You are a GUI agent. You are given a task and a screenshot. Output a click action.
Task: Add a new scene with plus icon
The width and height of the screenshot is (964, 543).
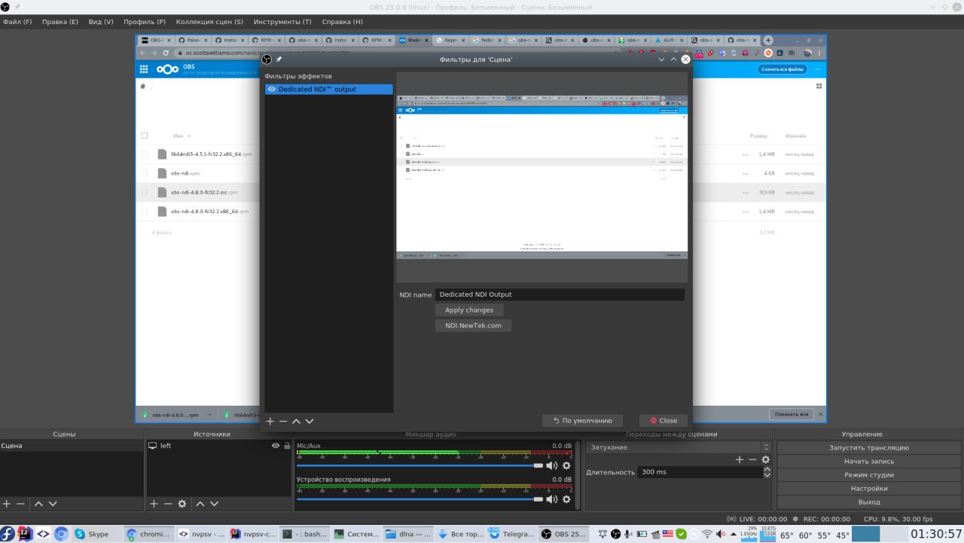click(x=7, y=504)
